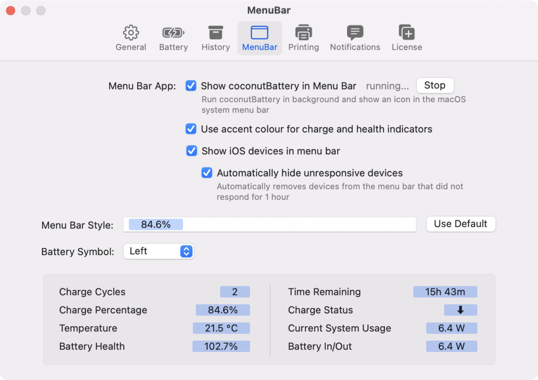Select the MenuBar window icon tab
The image size is (538, 380).
[260, 33]
